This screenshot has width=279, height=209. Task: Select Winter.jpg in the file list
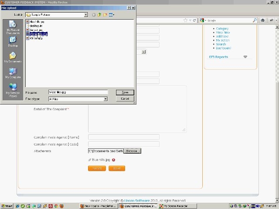pyautogui.click(x=34, y=38)
